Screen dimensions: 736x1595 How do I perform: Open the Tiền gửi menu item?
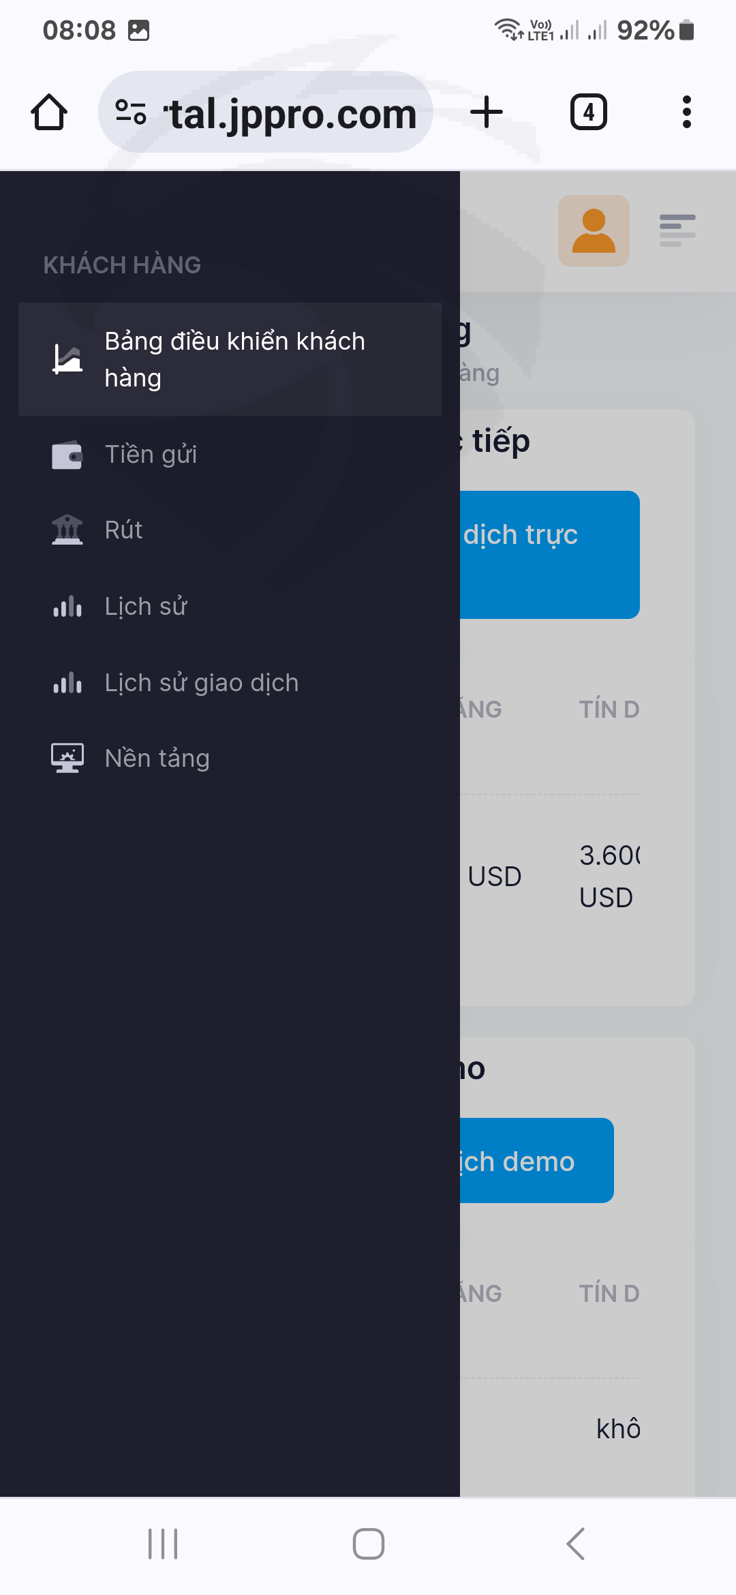pos(151,455)
